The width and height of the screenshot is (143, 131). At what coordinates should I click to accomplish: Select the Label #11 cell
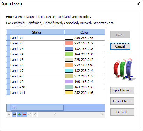point(37,93)
